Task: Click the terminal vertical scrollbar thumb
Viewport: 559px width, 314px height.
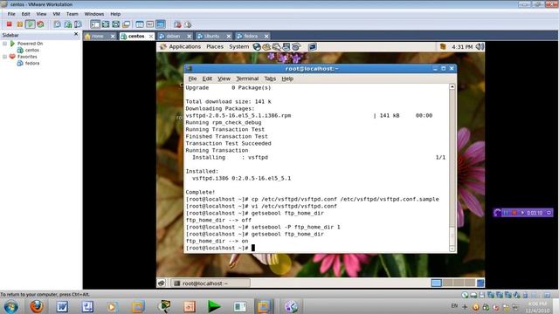Action: tap(452, 235)
